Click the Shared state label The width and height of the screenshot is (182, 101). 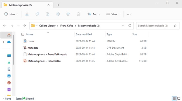(x=30, y=98)
